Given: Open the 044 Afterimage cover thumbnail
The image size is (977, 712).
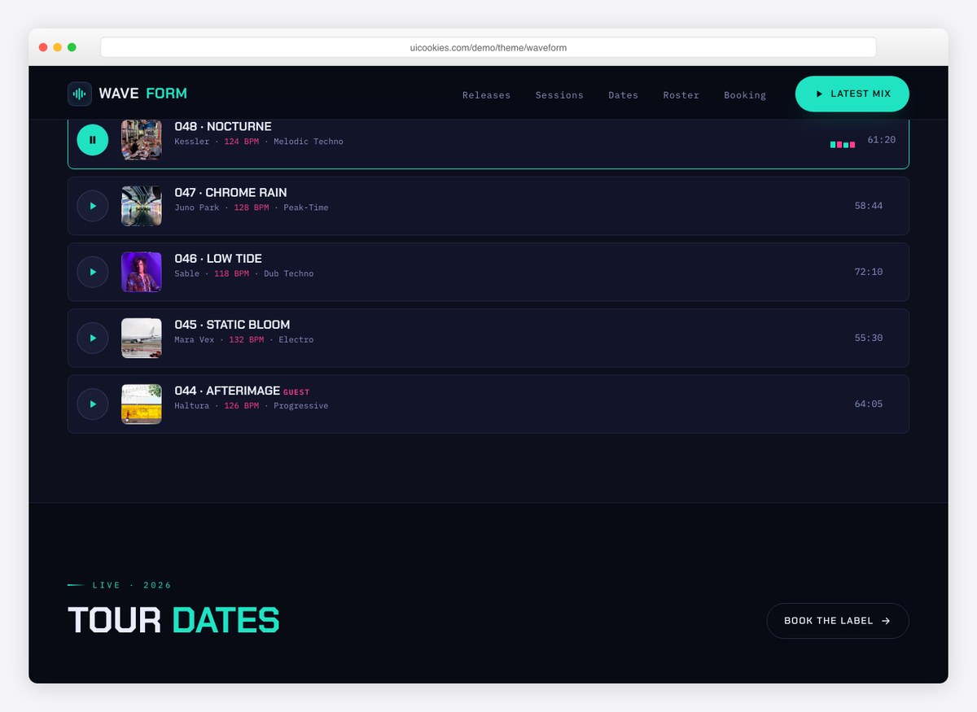Looking at the screenshot, I should pos(142,404).
